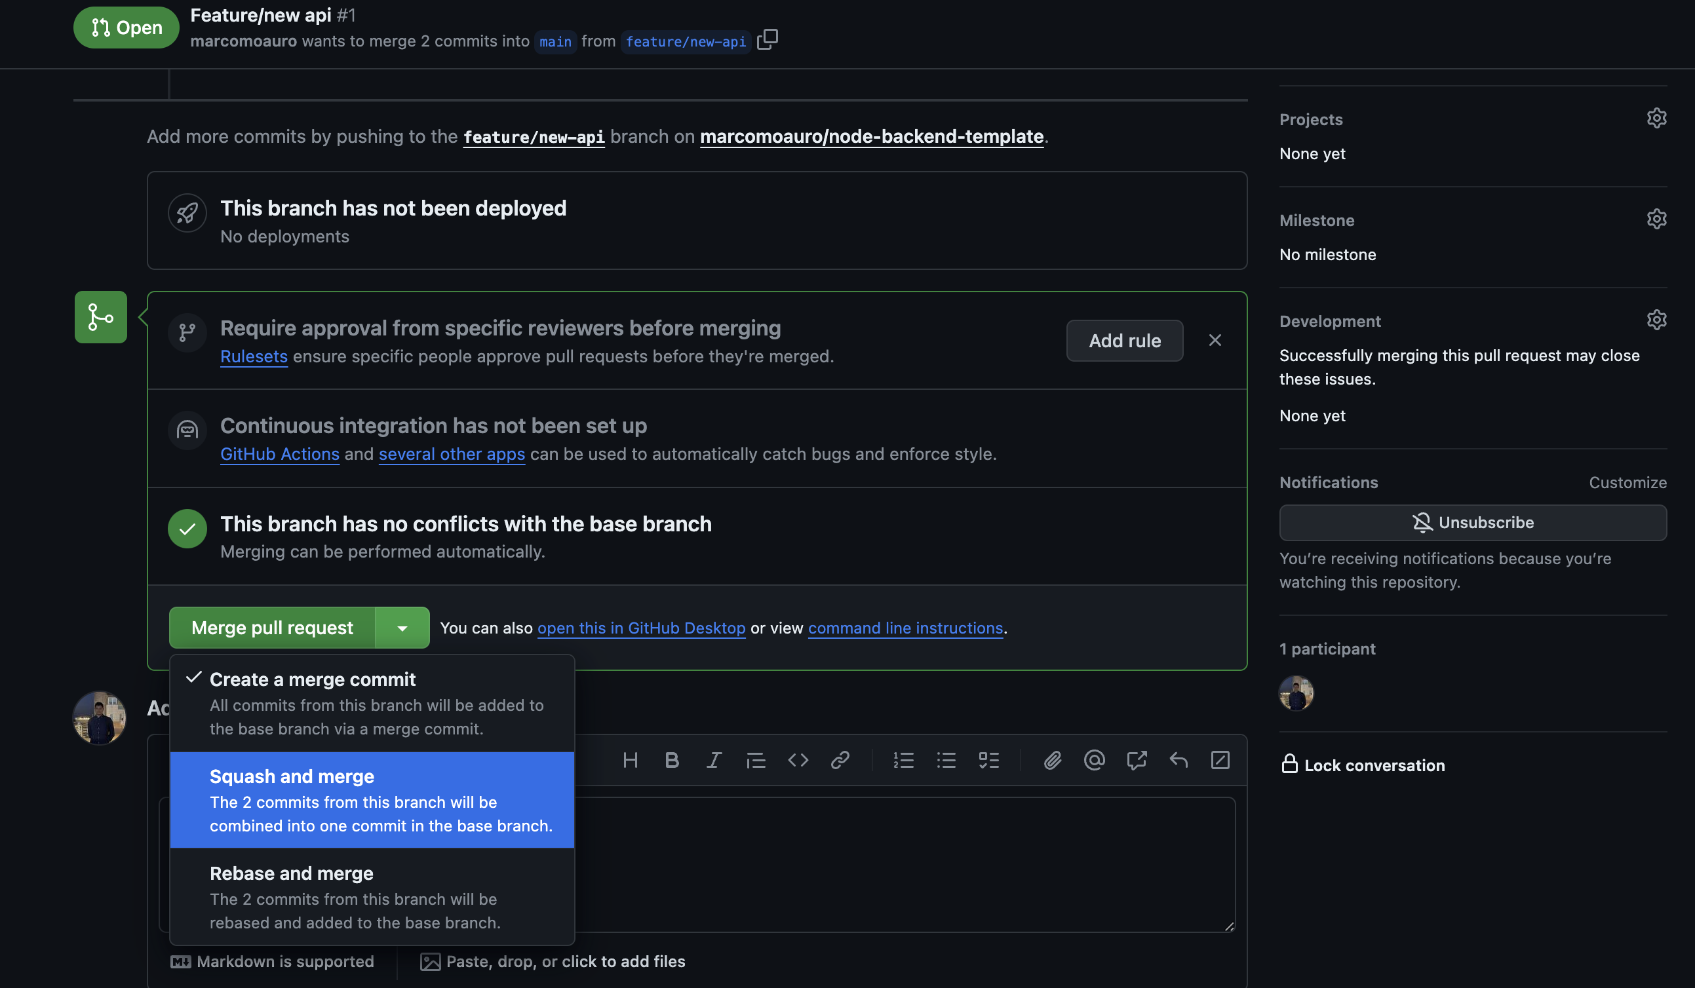The height and width of the screenshot is (988, 1695).
Task: Insert a task list
Action: (988, 760)
